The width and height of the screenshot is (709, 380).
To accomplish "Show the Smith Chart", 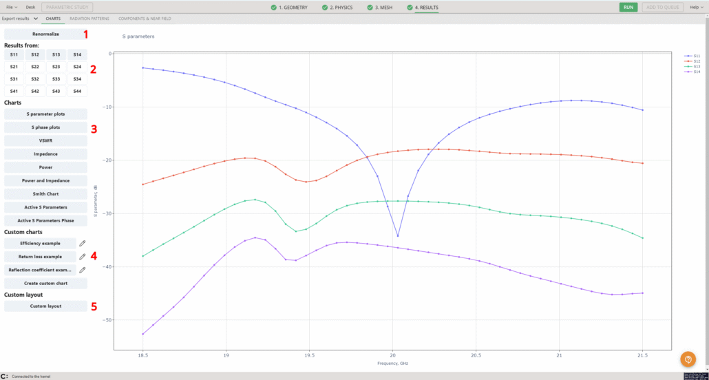I will click(x=45, y=194).
